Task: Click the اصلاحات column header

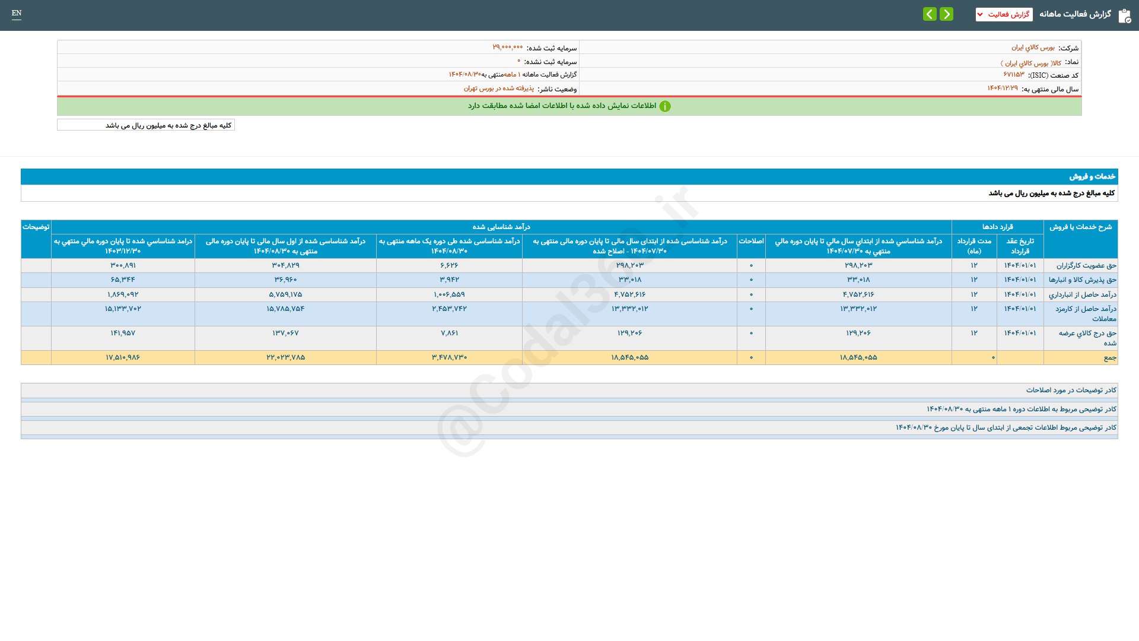Action: click(751, 241)
